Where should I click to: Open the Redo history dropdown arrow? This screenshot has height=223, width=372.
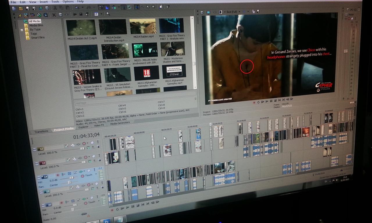pyautogui.click(x=94, y=7)
